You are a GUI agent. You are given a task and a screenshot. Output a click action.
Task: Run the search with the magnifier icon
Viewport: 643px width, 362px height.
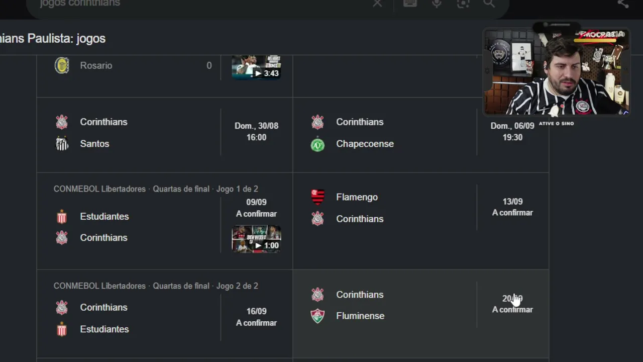tap(489, 4)
